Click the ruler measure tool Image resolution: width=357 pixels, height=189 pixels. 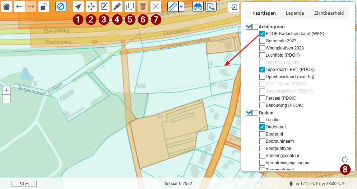[173, 6]
